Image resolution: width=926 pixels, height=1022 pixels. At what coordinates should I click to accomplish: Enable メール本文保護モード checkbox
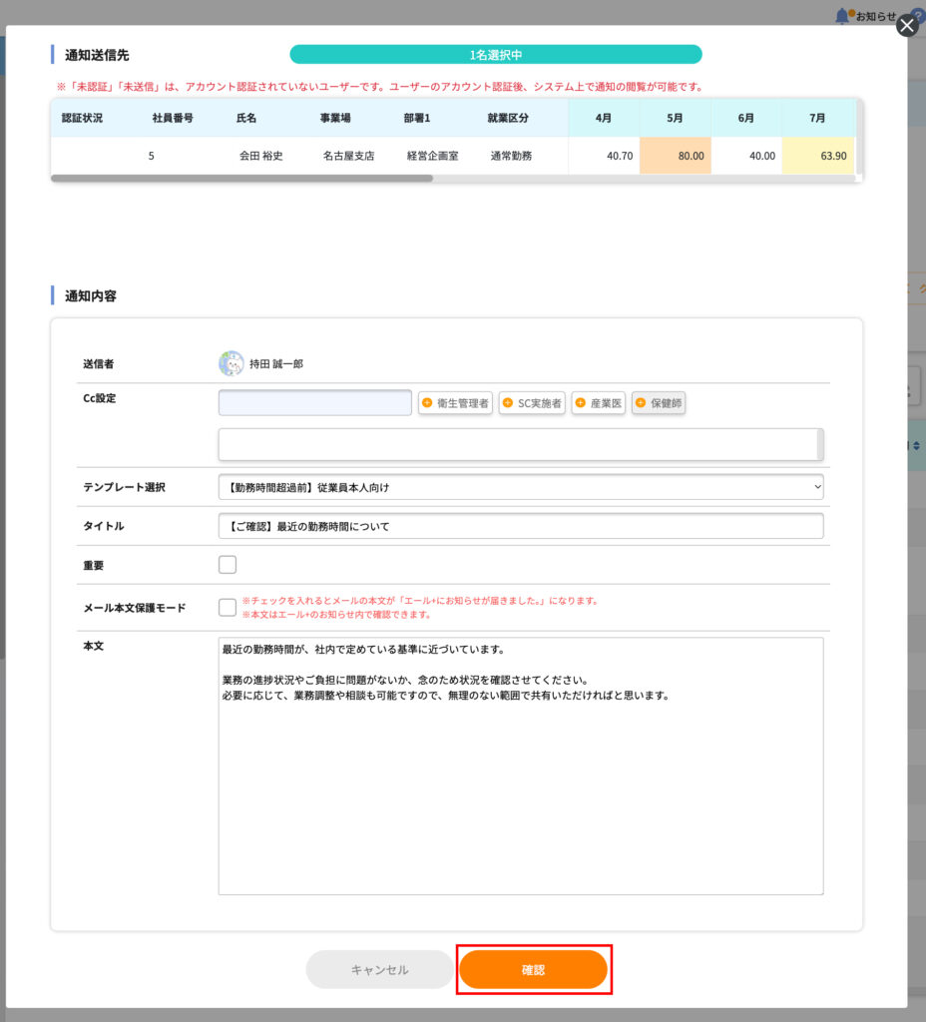tap(228, 607)
